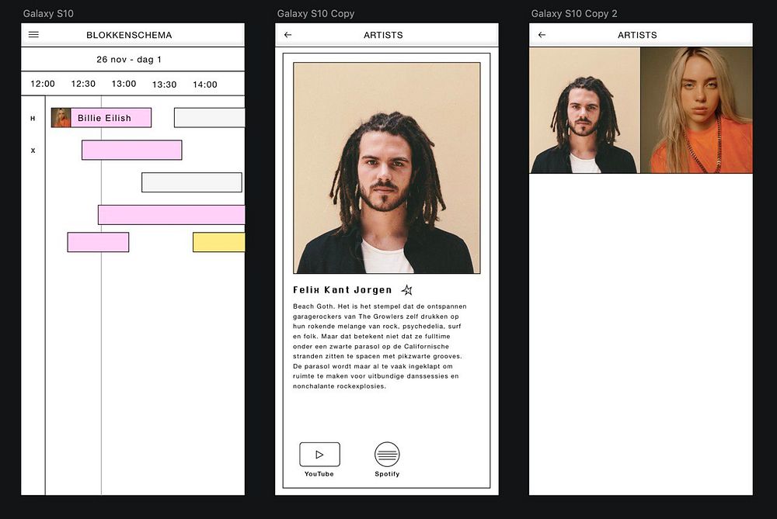Image resolution: width=777 pixels, height=519 pixels.
Task: Select Galaxy S10 Copy artboard label
Action: 315,13
